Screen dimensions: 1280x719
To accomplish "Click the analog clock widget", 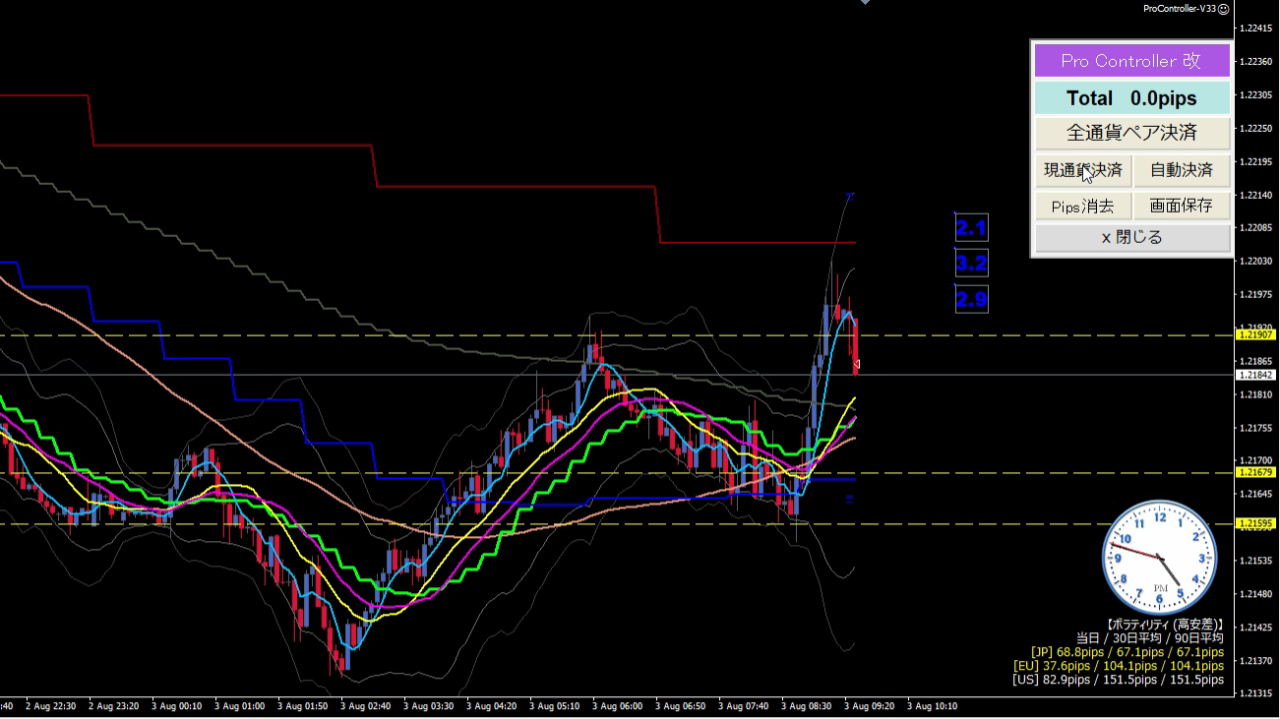I will click(x=1160, y=558).
